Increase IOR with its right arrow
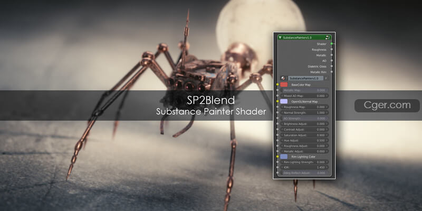 [x=327, y=167]
